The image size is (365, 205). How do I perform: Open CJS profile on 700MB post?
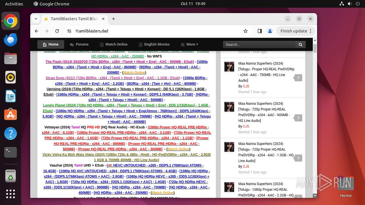click(x=246, y=86)
